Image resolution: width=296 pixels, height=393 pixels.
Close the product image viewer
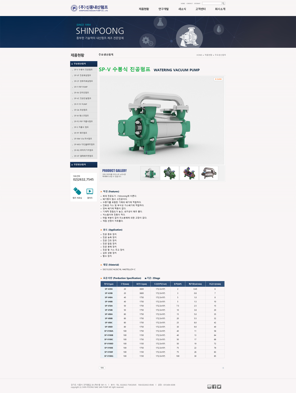tap(218, 79)
